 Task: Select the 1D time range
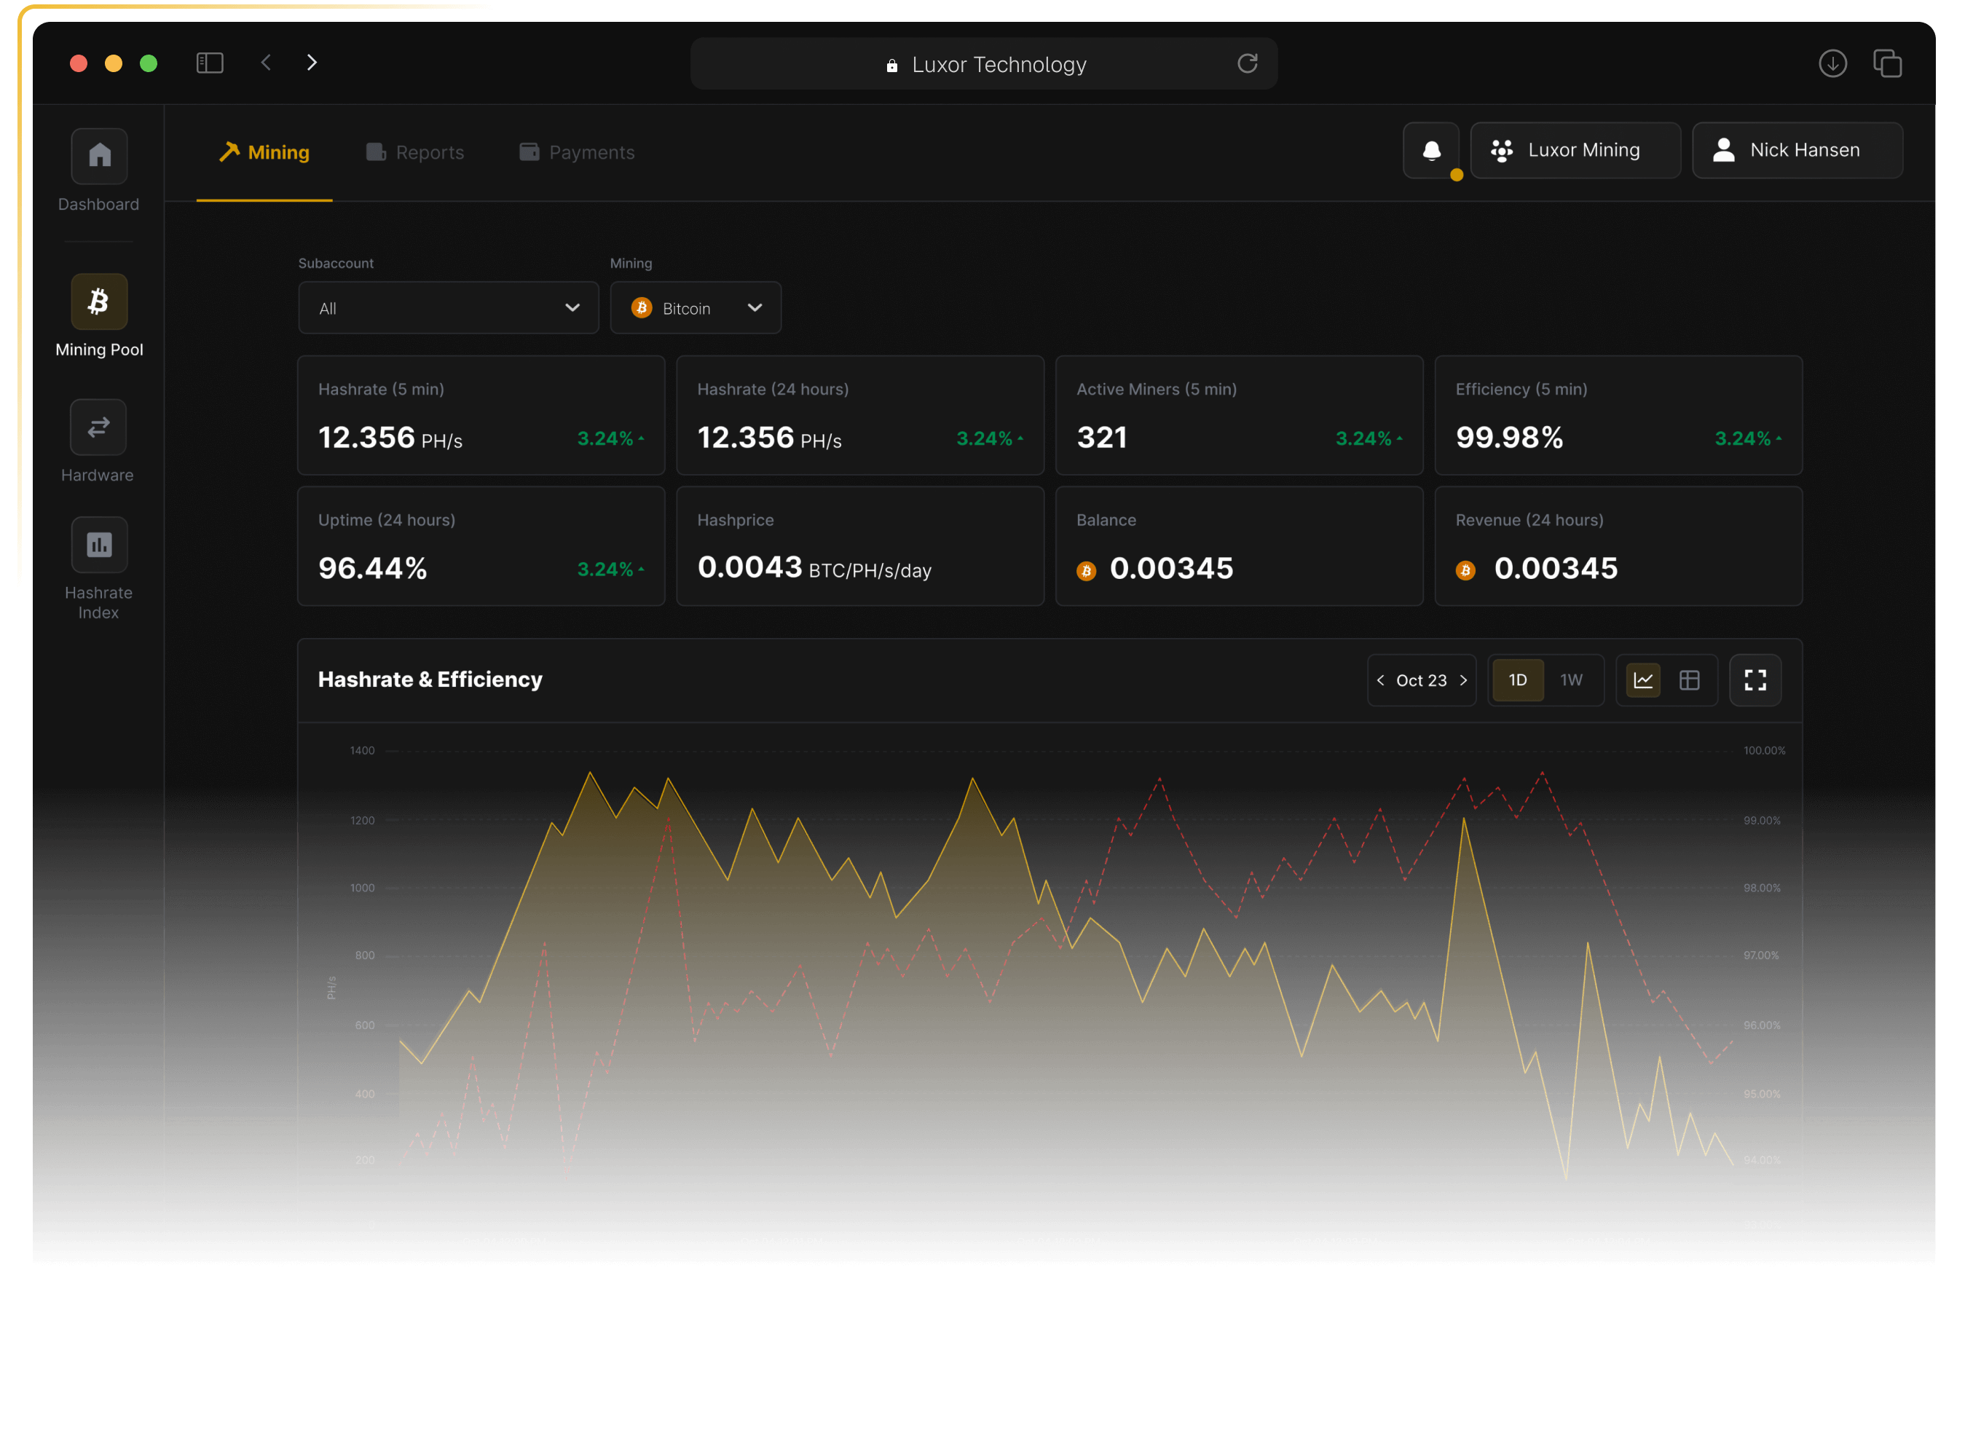(x=1517, y=680)
